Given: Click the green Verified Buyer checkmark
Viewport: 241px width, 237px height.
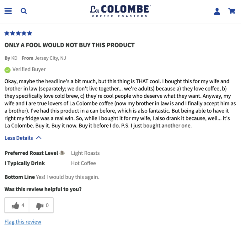Looking at the screenshot, I should (7, 70).
